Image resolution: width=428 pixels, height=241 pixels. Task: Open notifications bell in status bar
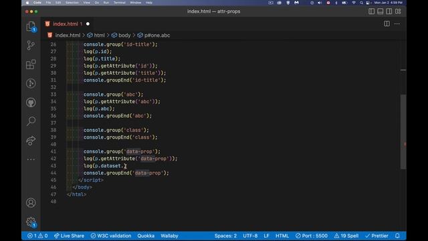[397, 236]
